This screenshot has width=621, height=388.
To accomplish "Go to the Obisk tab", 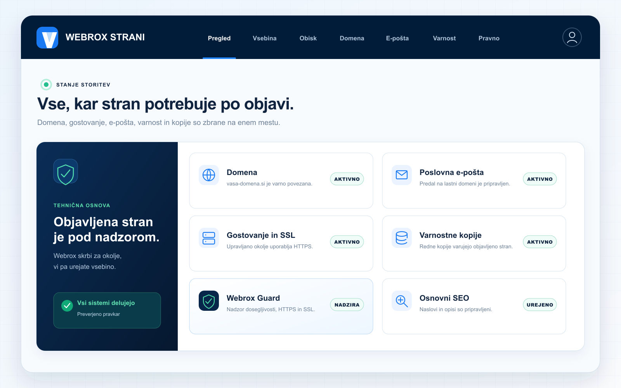I will 308,38.
